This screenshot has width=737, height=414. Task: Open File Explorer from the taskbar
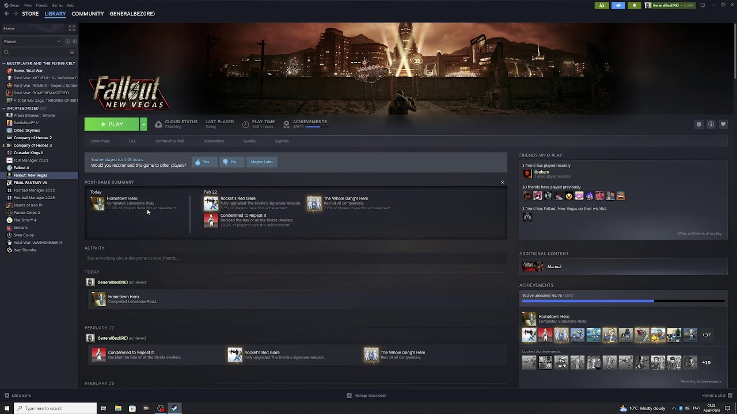[x=118, y=408]
